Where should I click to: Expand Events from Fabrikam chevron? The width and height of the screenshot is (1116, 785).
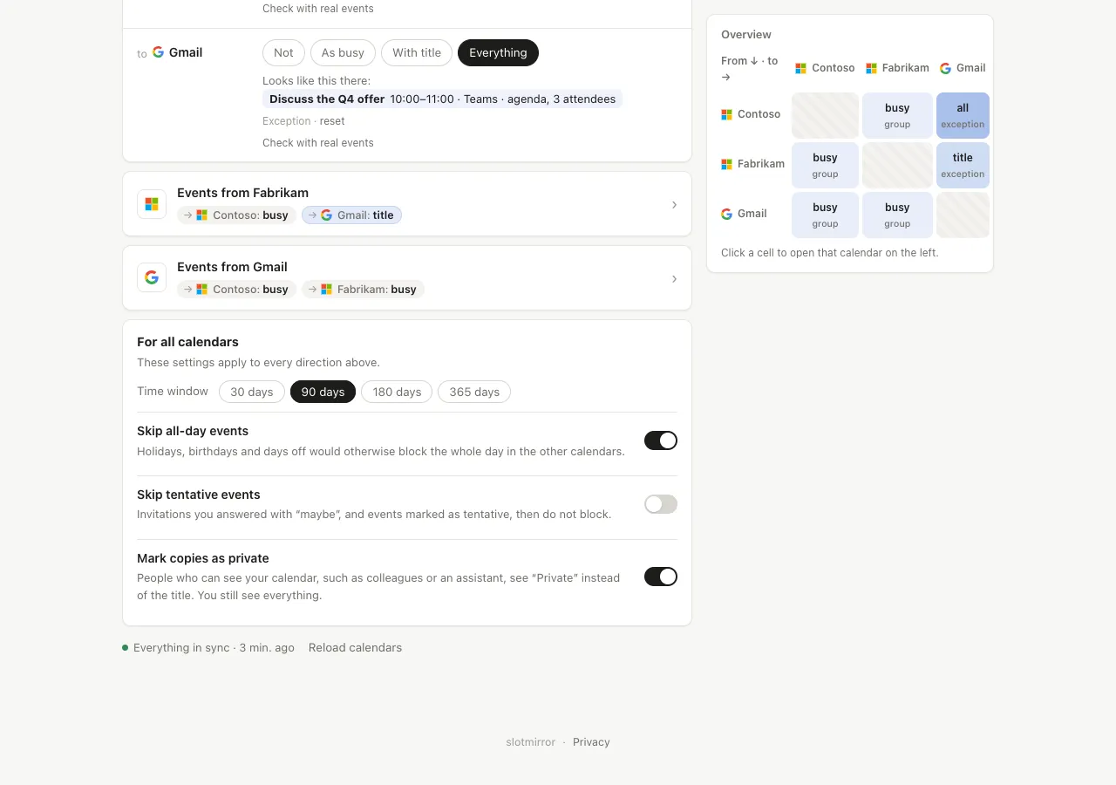tap(674, 204)
